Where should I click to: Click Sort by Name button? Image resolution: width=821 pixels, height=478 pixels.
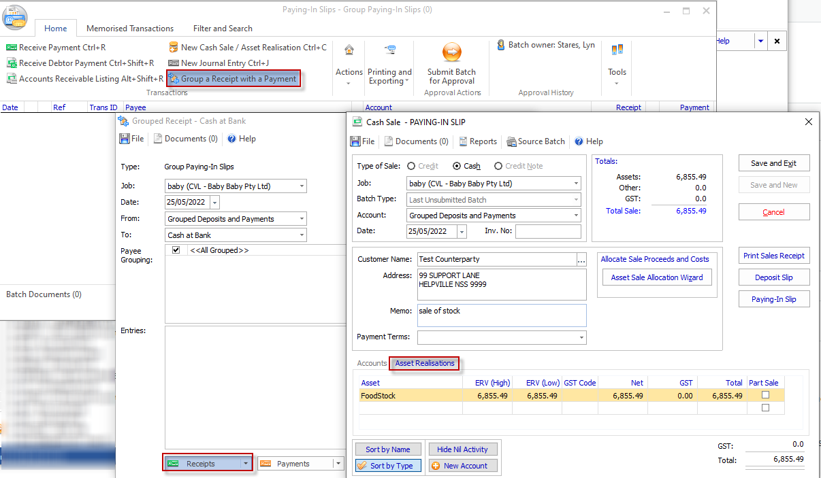point(387,449)
